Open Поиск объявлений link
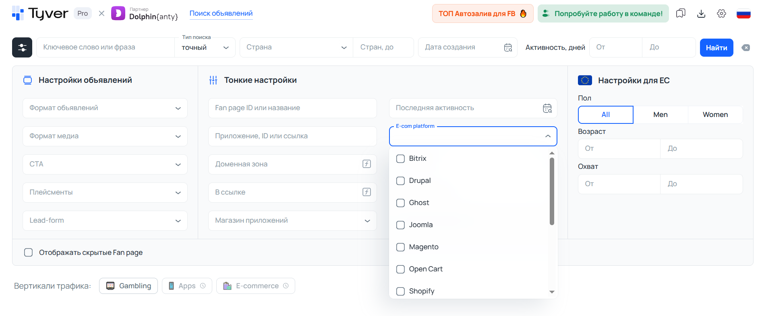This screenshot has width=762, height=316. pyautogui.click(x=221, y=13)
